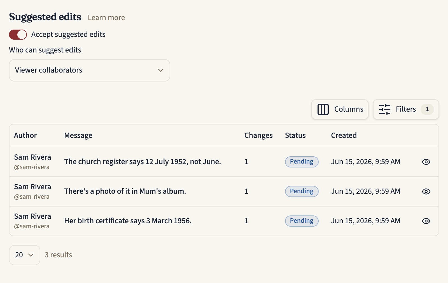Turn off Accept suggested edits switch
The image size is (448, 283).
pyautogui.click(x=18, y=35)
